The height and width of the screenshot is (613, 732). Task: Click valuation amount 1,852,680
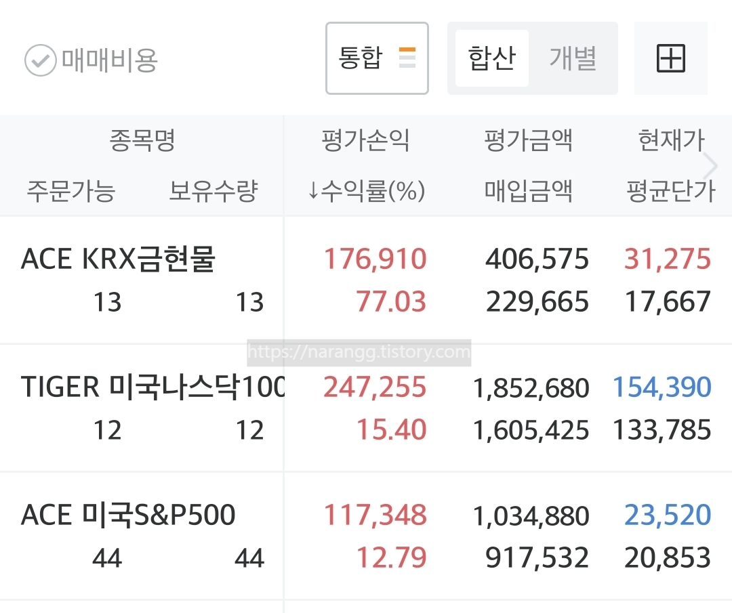pos(531,388)
